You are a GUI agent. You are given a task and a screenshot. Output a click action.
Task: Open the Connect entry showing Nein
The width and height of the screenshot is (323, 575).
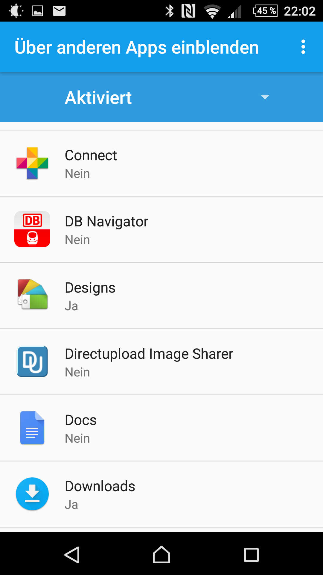(161, 164)
